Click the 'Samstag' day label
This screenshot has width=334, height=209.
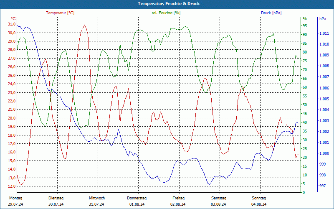pyautogui.click(x=219, y=198)
